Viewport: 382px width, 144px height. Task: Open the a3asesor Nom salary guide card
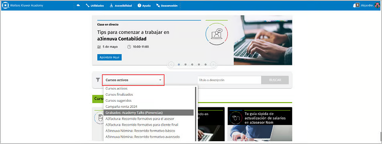point(260,124)
